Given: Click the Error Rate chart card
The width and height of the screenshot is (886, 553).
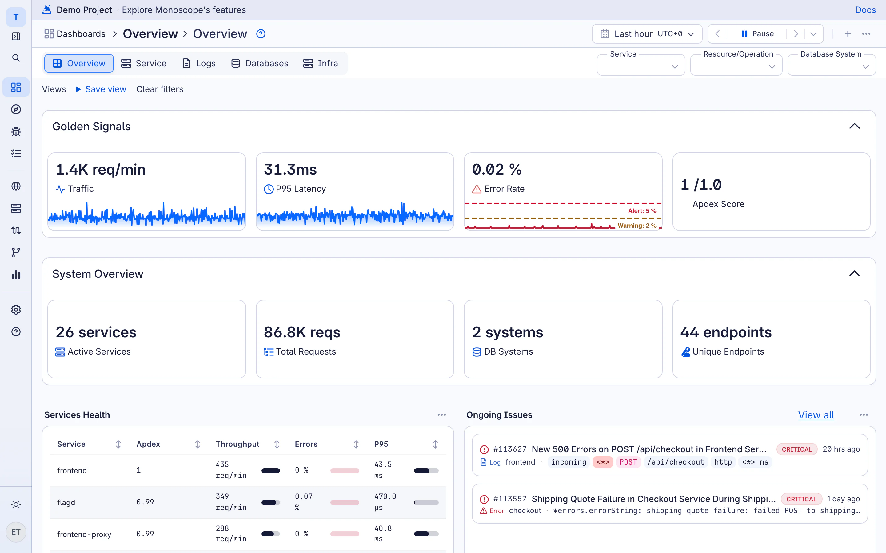Looking at the screenshot, I should pos(563,192).
